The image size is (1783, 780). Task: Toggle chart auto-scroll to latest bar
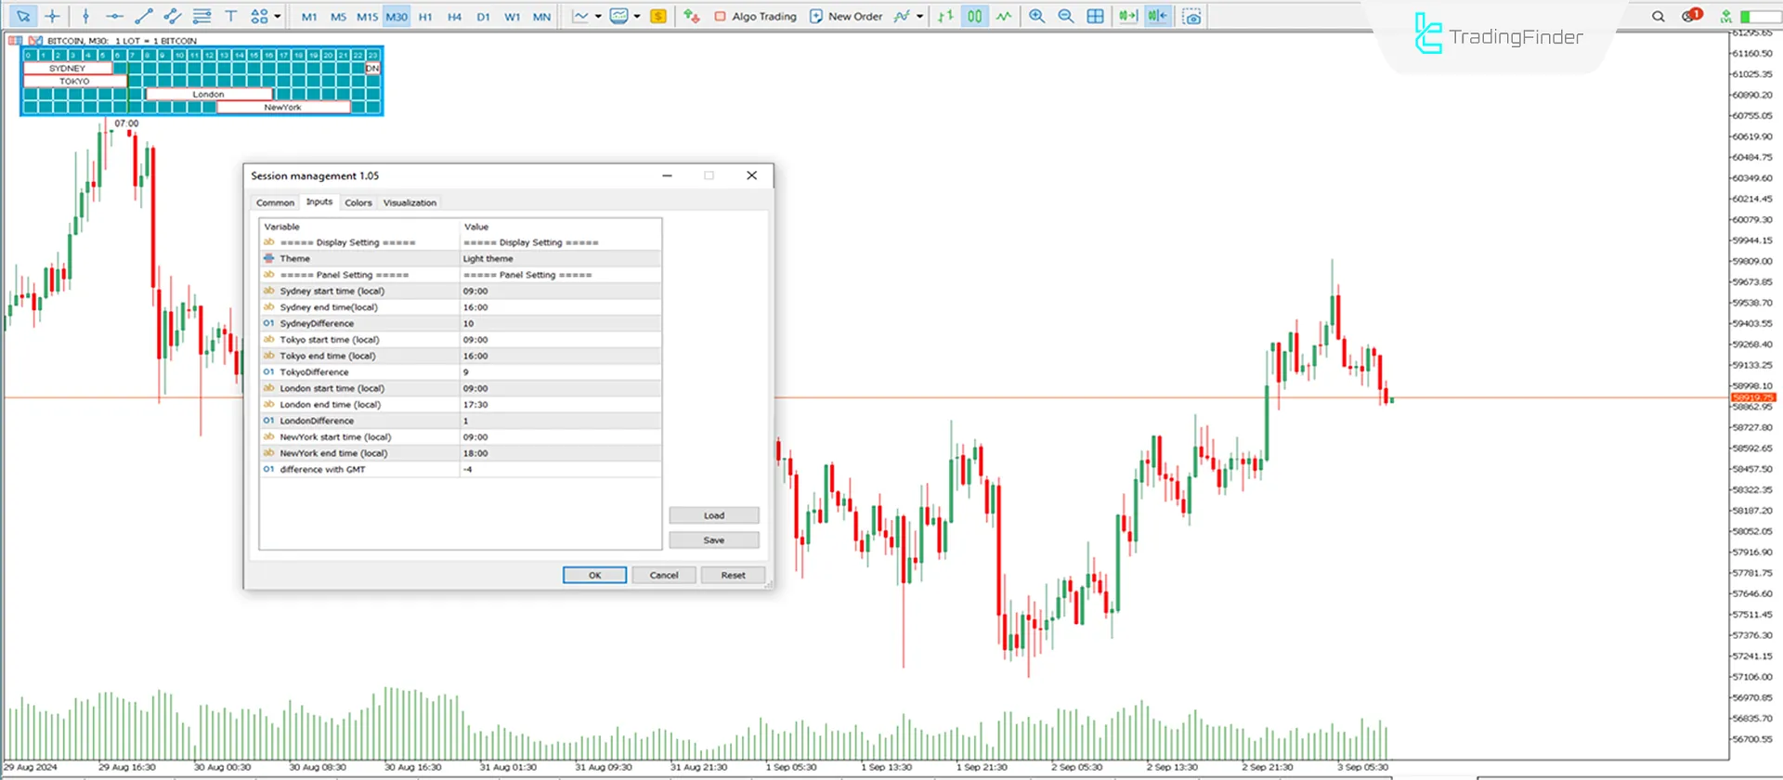(x=1127, y=16)
